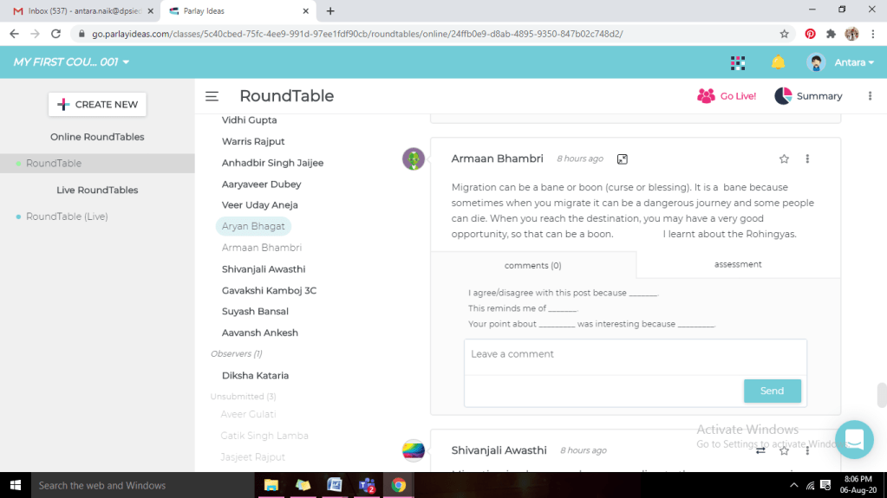Click the Go Live! button
Screen dimensions: 887x498
(x=727, y=96)
